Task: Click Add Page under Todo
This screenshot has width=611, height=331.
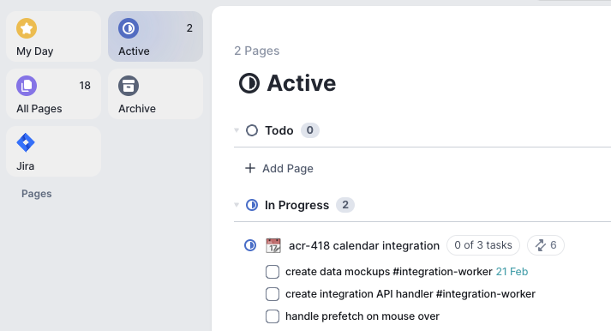Action: pos(279,168)
